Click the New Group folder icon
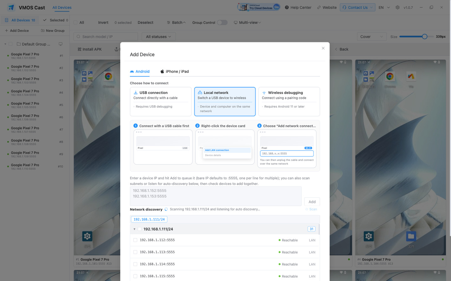The width and height of the screenshot is (451, 281). point(43,31)
